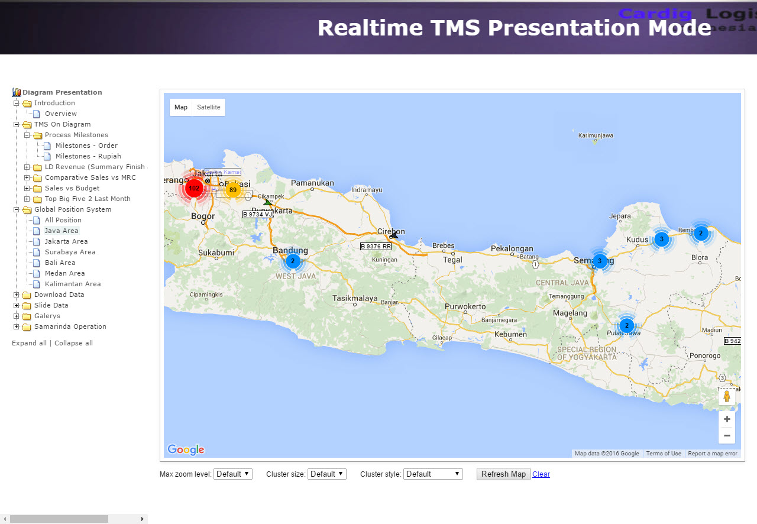Collapse the TMS On Diagram node
Image resolution: width=757 pixels, height=524 pixels.
pos(16,125)
